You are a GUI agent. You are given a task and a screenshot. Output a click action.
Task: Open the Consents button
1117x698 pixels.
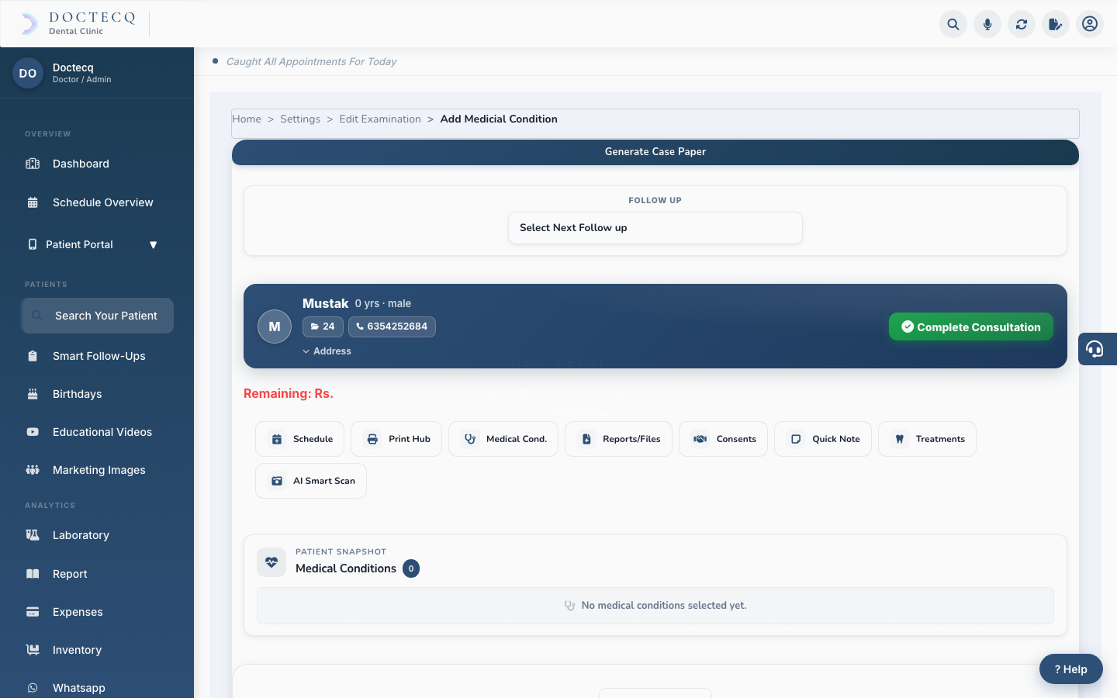point(724,439)
